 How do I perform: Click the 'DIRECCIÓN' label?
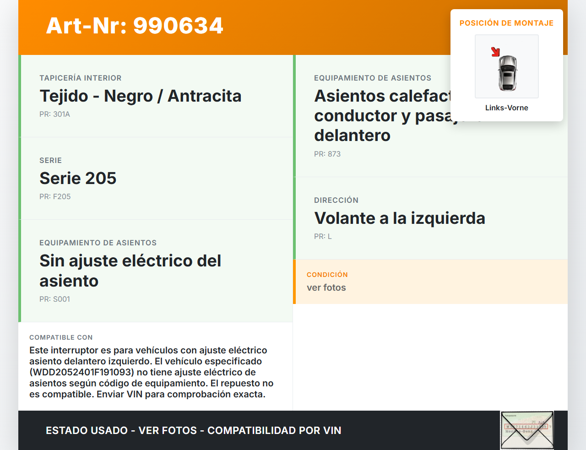pos(336,200)
